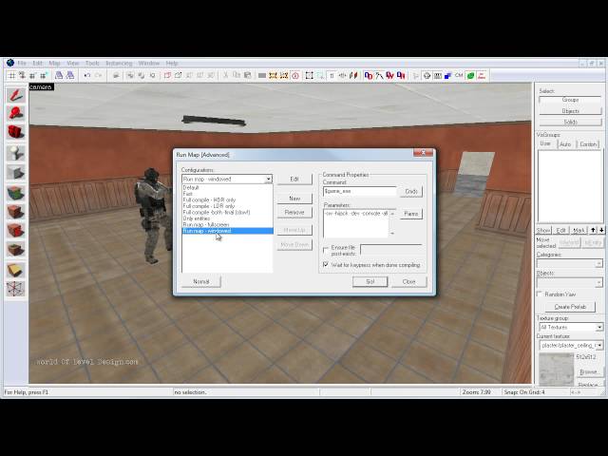Select the gray Block tool
The image size is (608, 456).
pos(15,172)
